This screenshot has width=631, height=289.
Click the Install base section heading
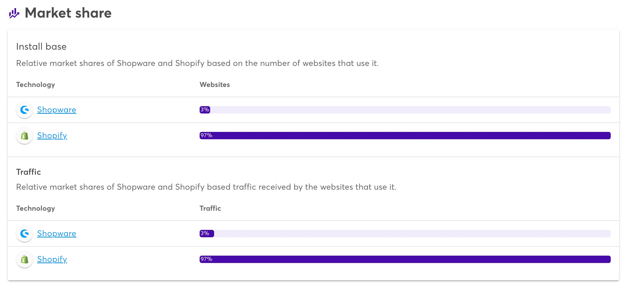pos(41,47)
